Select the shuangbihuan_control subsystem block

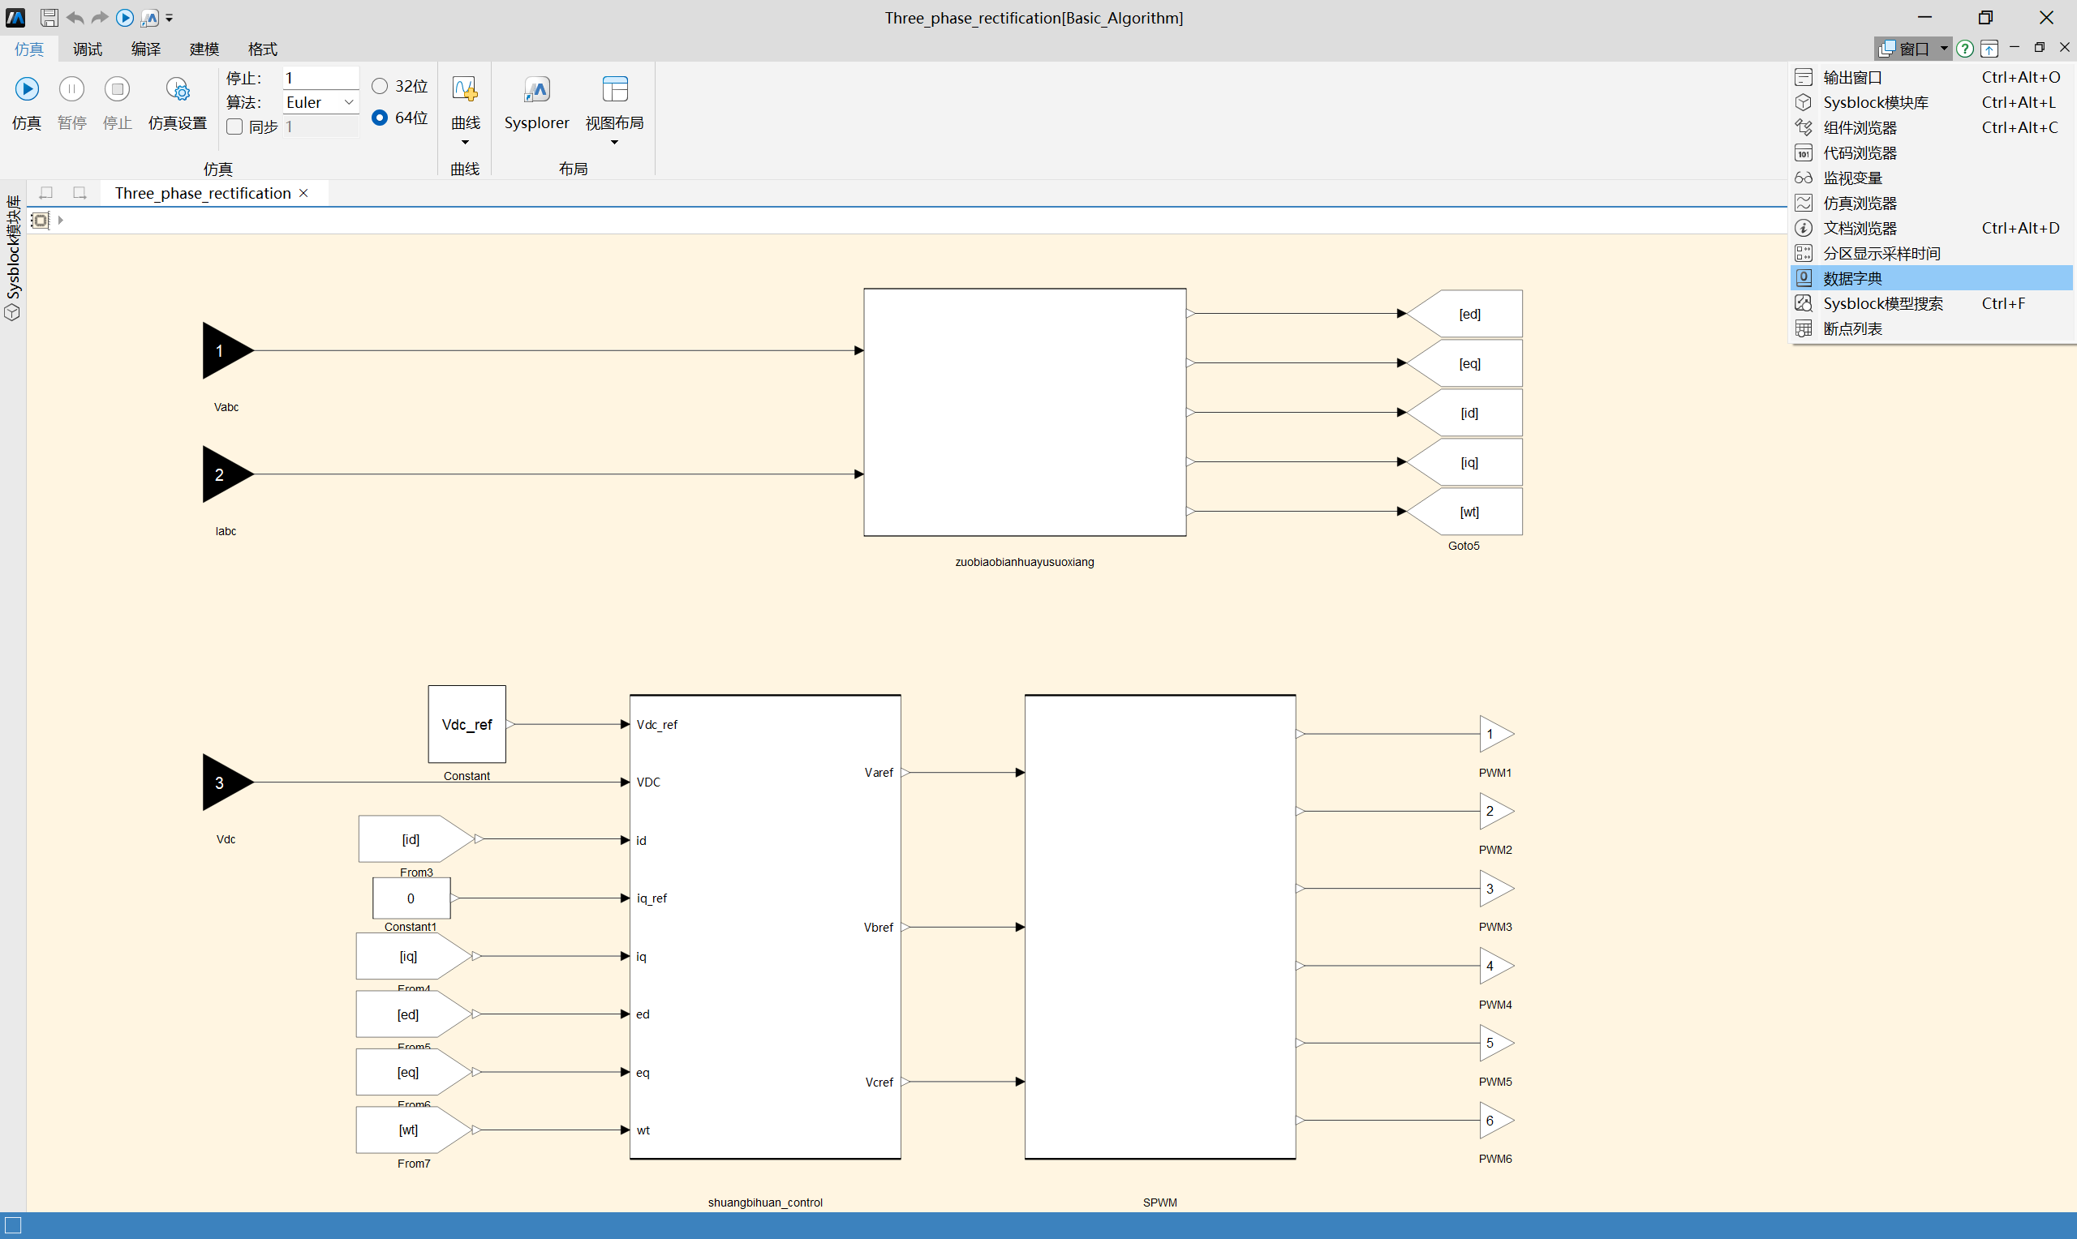(765, 927)
